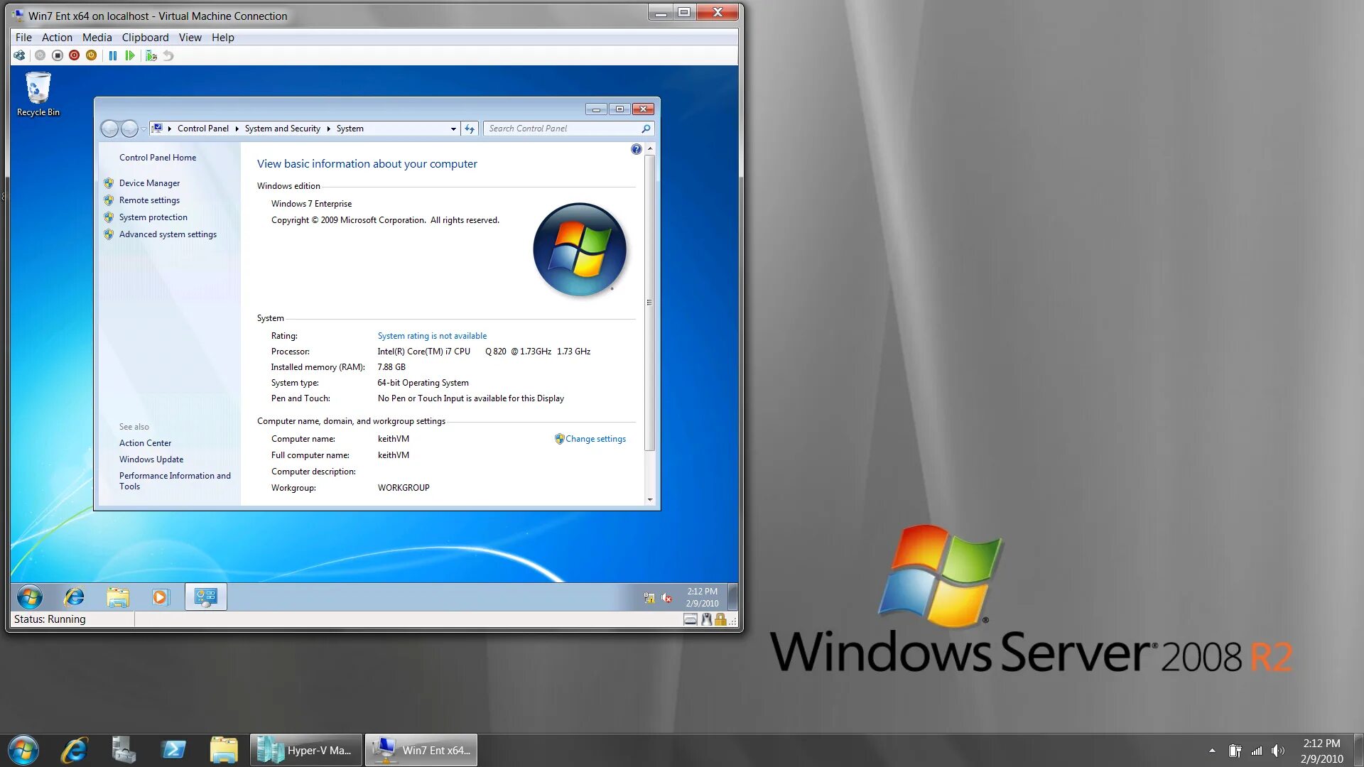Viewport: 1364px width, 767px height.
Task: Click Windows Update in See also section
Action: pos(151,459)
